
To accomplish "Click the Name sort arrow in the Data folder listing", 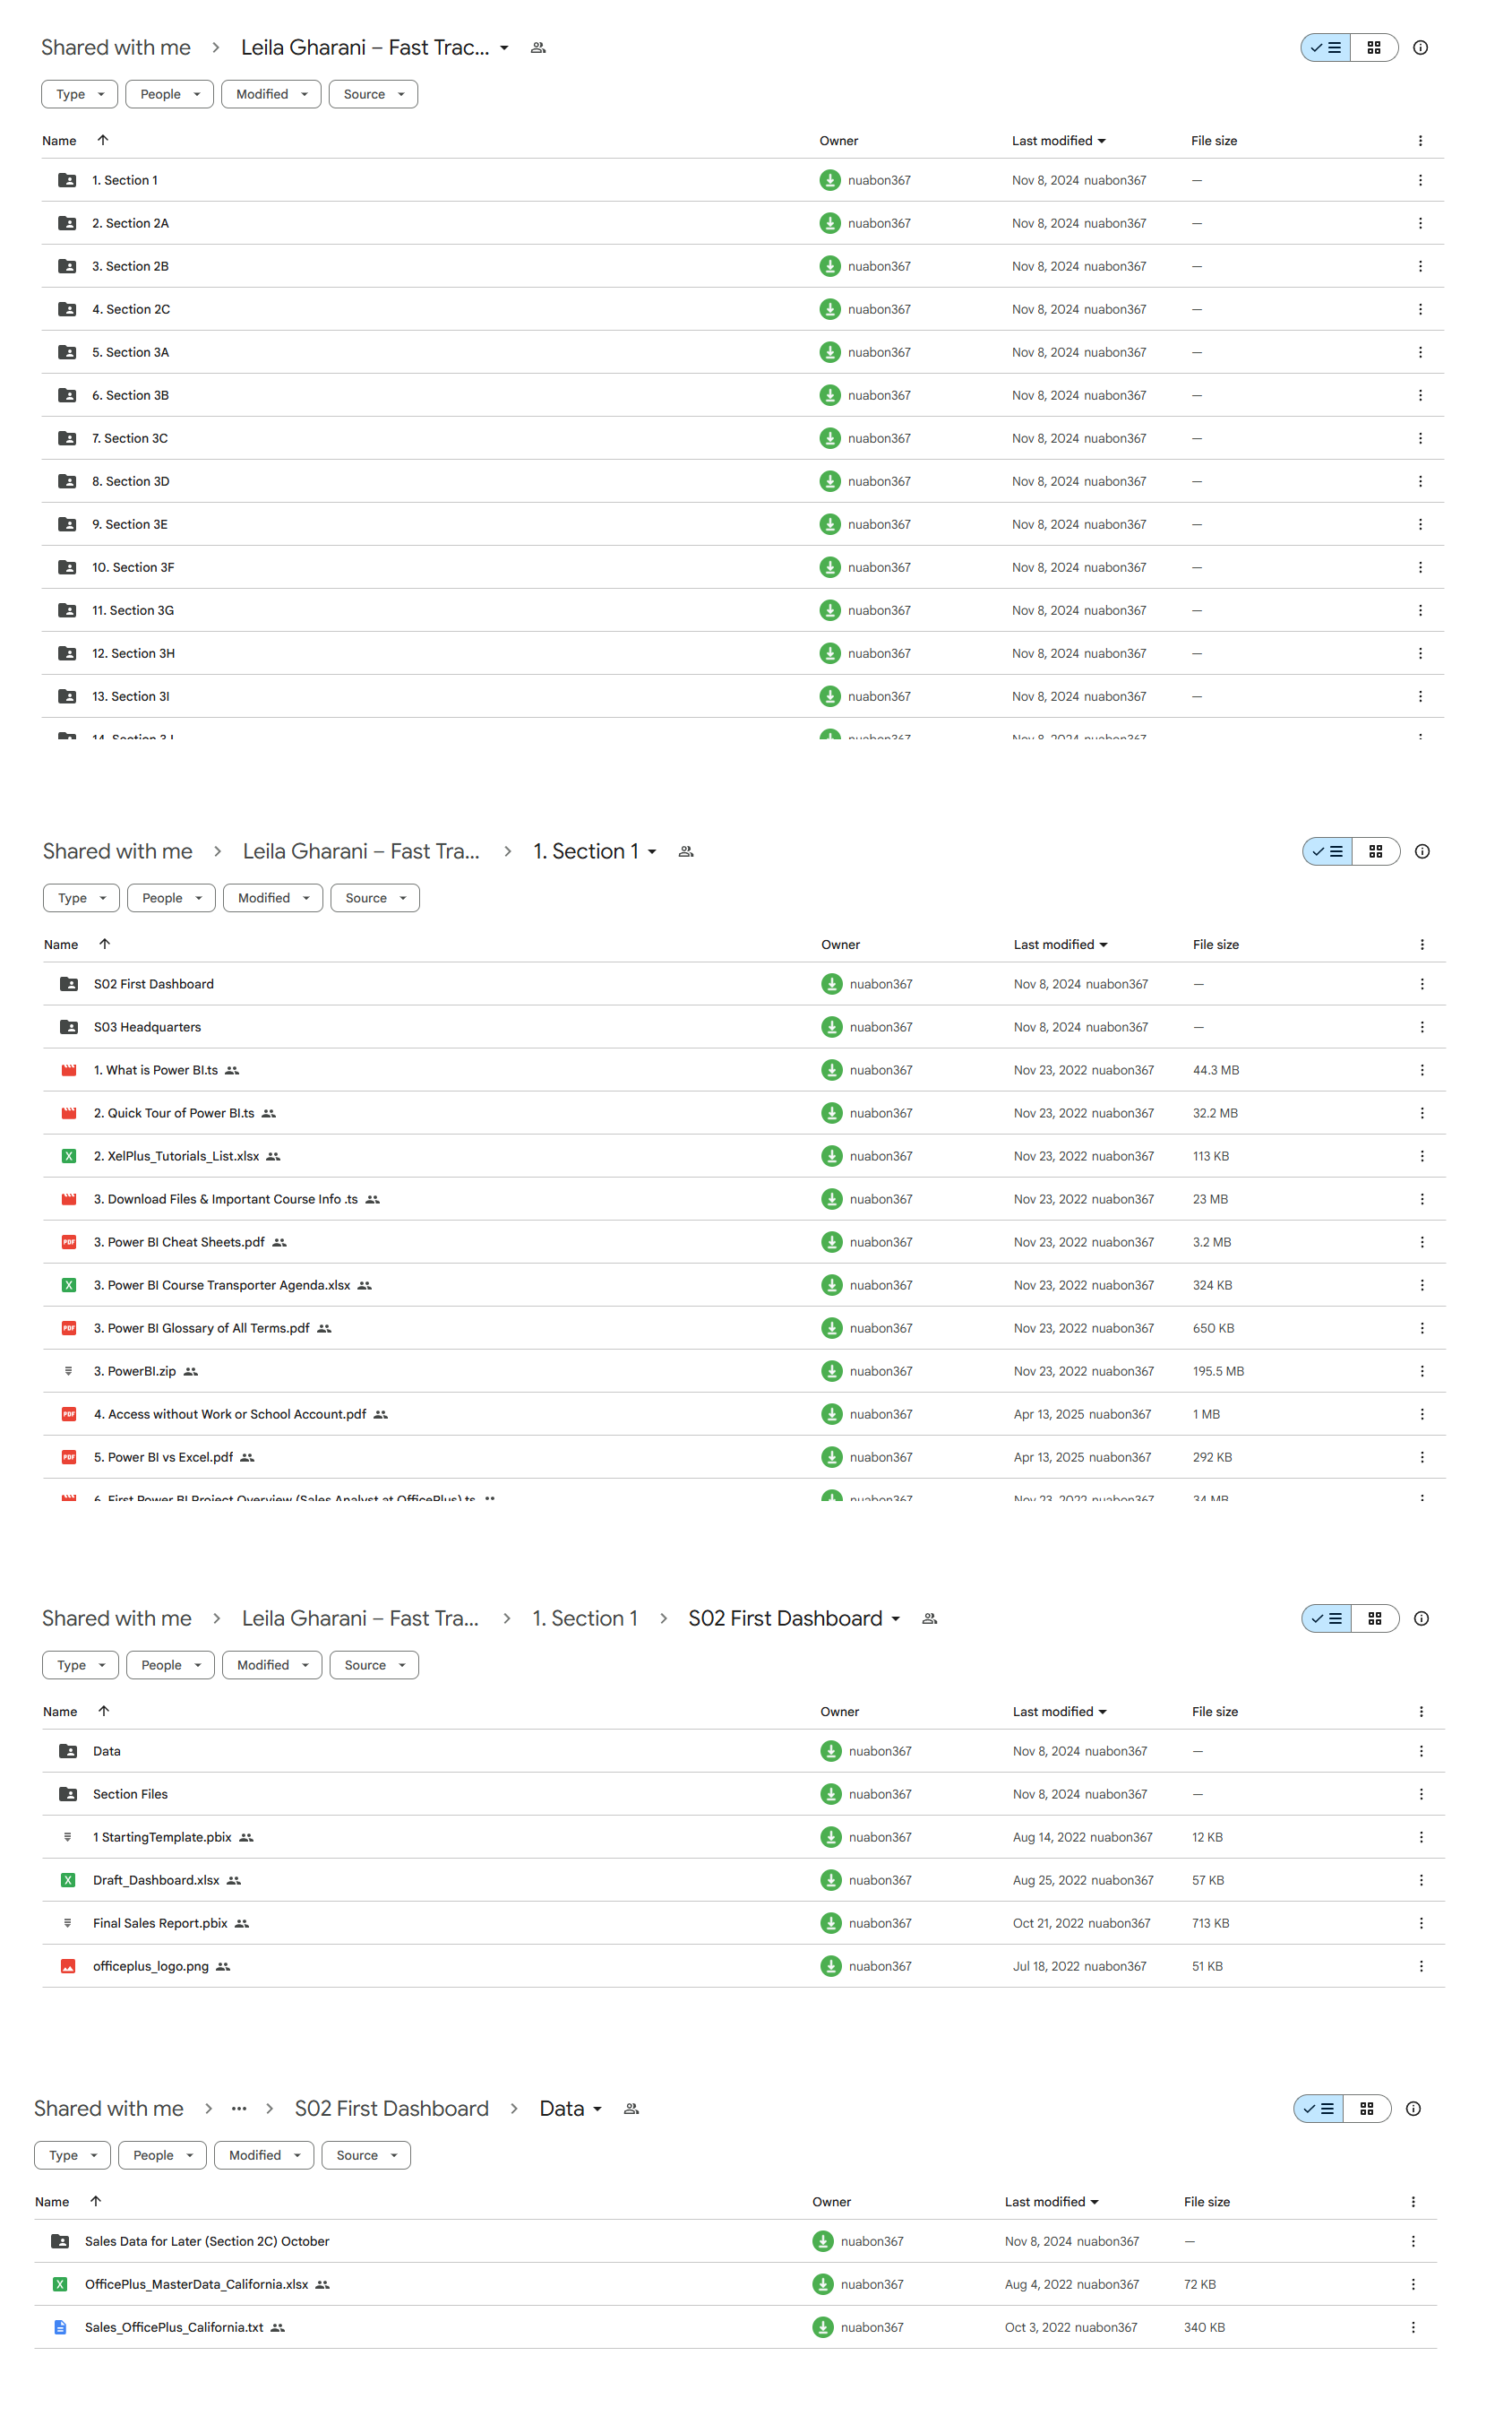I will pos(96,2201).
